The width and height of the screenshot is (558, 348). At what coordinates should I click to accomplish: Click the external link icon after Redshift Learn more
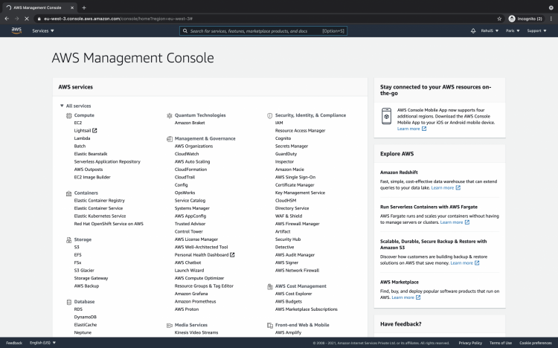click(x=458, y=187)
